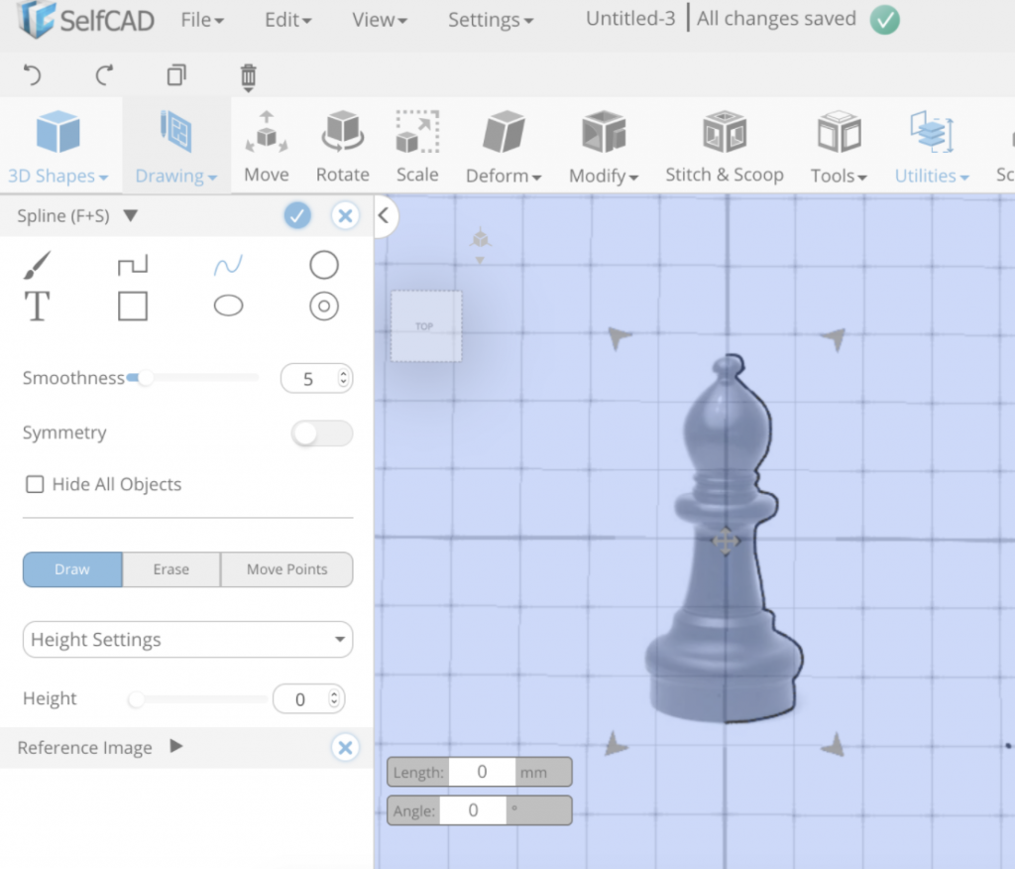
Task: Select the spline curve tool
Action: 228,265
